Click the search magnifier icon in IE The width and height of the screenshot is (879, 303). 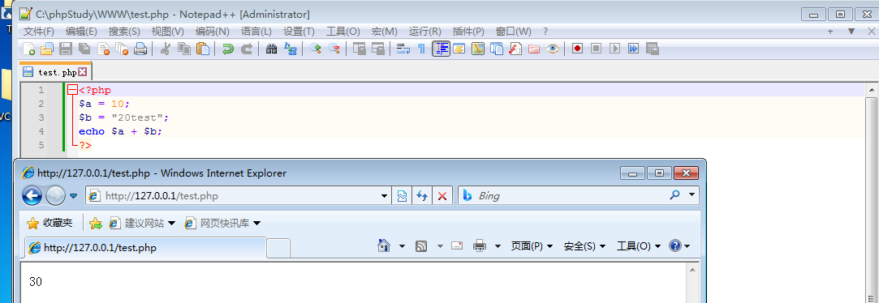pyautogui.click(x=675, y=195)
